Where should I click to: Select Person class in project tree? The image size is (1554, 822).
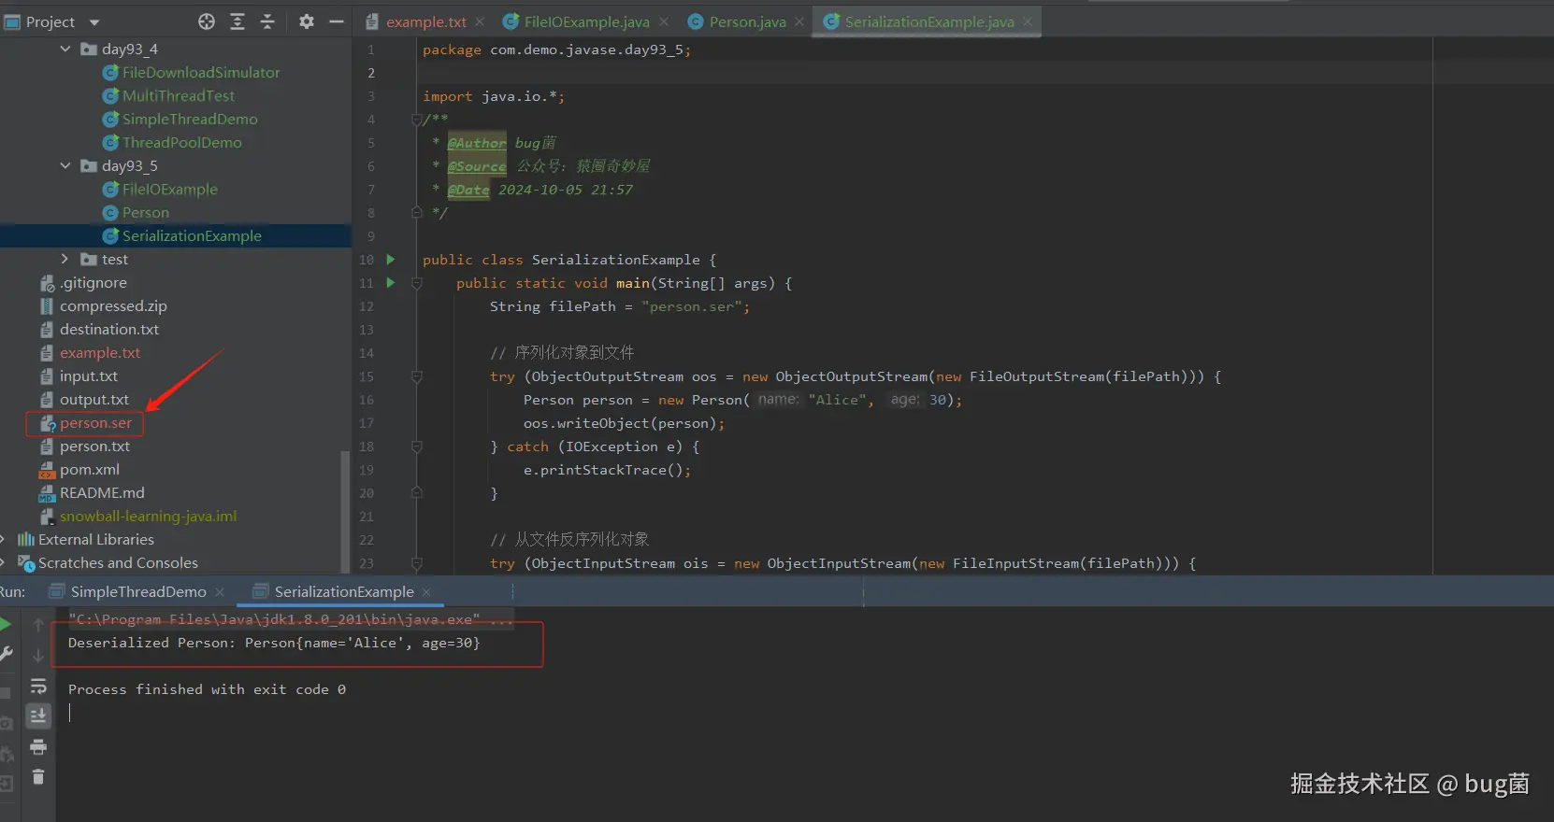(145, 212)
